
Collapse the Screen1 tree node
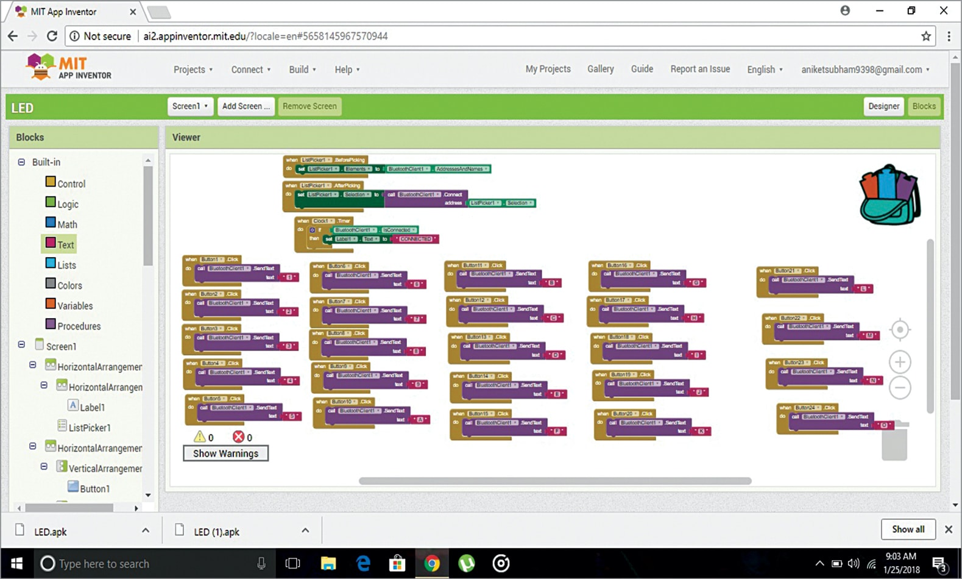21,344
